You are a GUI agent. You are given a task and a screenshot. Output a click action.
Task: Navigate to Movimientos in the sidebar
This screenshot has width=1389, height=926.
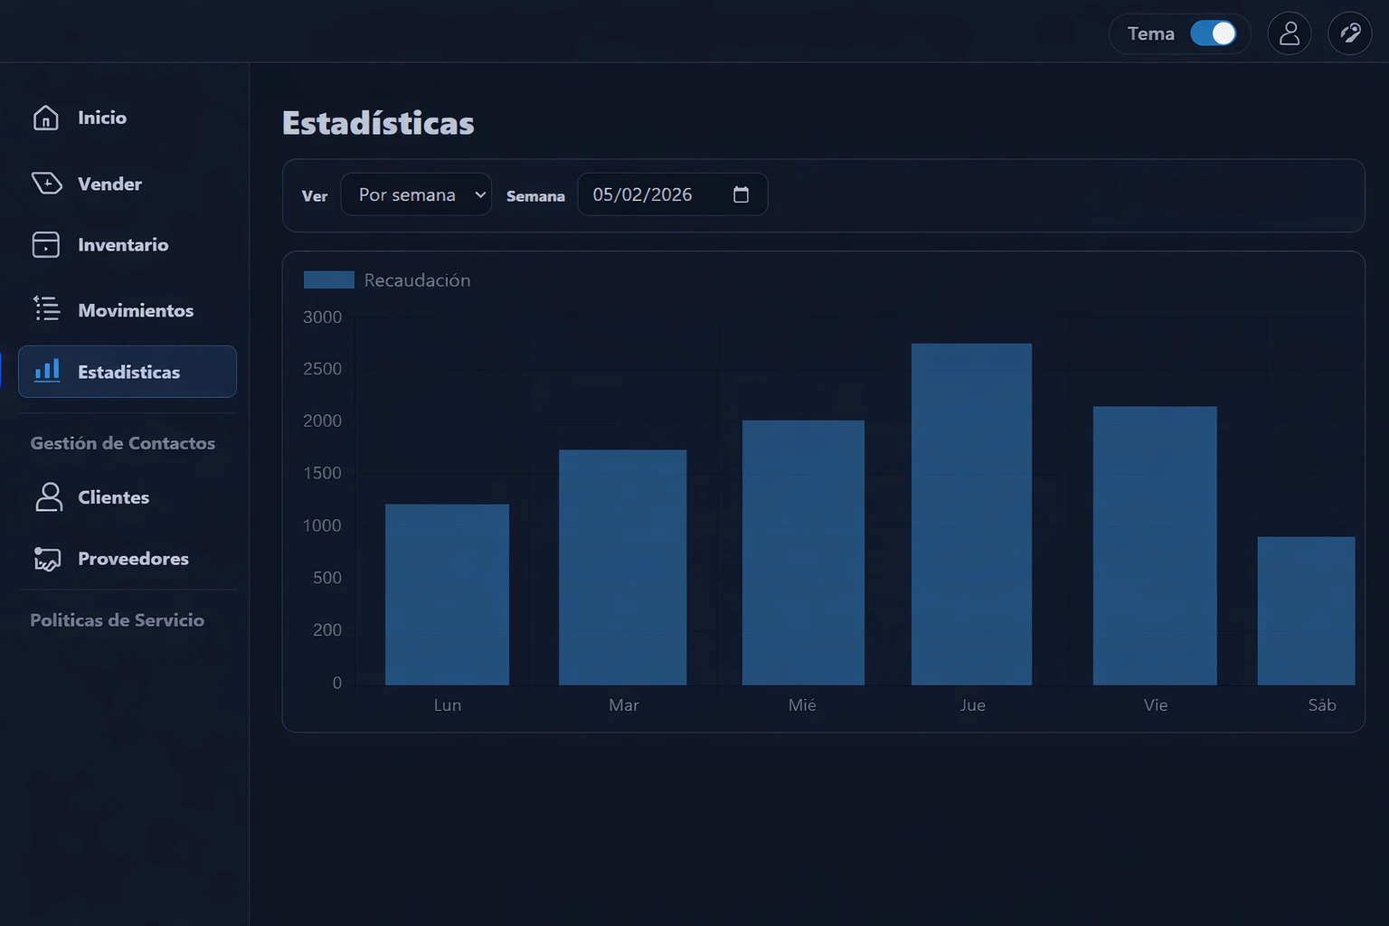136,310
